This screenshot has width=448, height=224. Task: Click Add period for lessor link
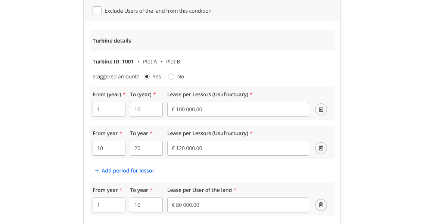click(x=124, y=171)
